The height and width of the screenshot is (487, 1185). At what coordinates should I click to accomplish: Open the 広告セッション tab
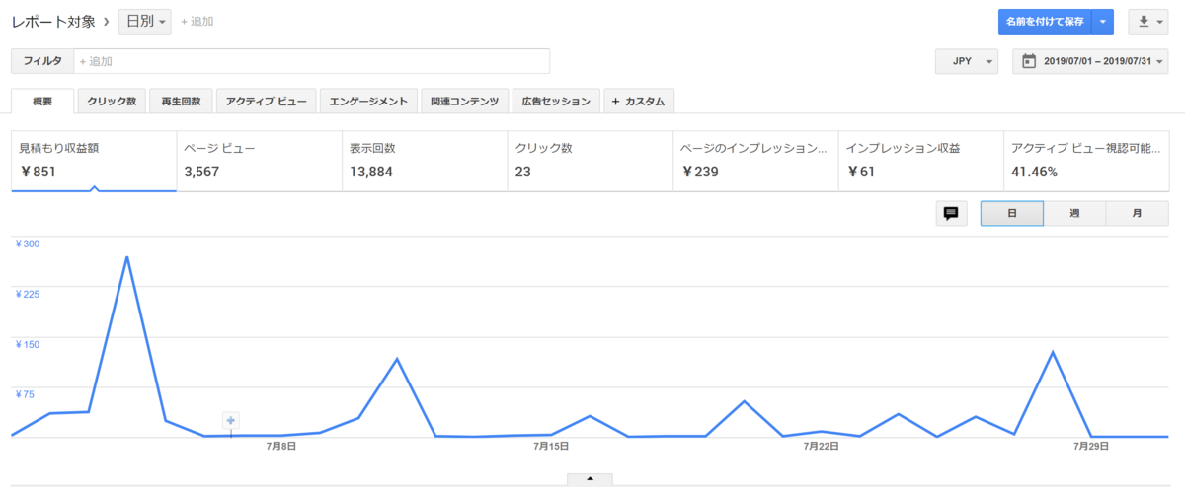[x=556, y=102]
